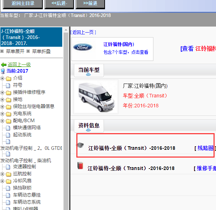The height and width of the screenshot is (210, 216).
Task: Click the 冷却风扇 folder icon
Action: tap(8, 181)
